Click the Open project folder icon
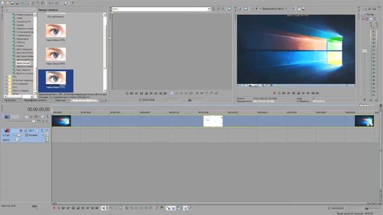The image size is (383, 215). click(8, 3)
